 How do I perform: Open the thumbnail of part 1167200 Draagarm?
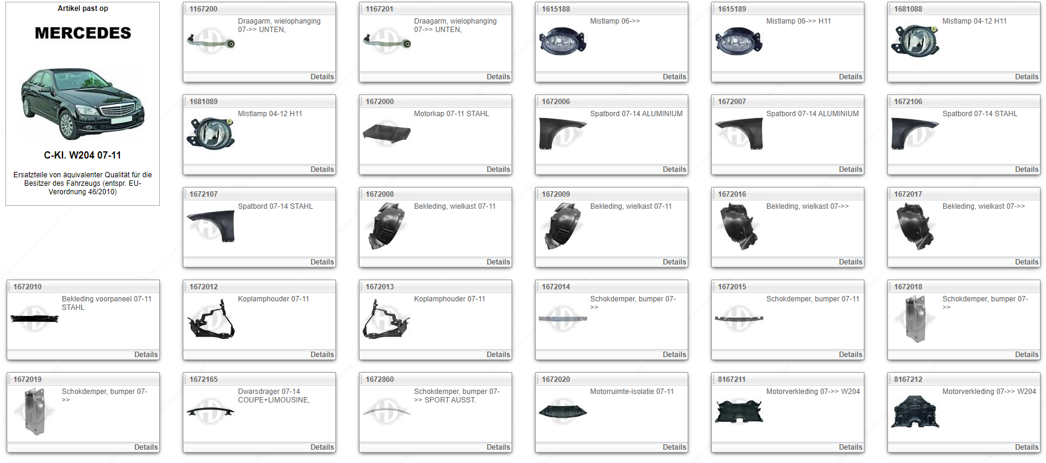(211, 41)
